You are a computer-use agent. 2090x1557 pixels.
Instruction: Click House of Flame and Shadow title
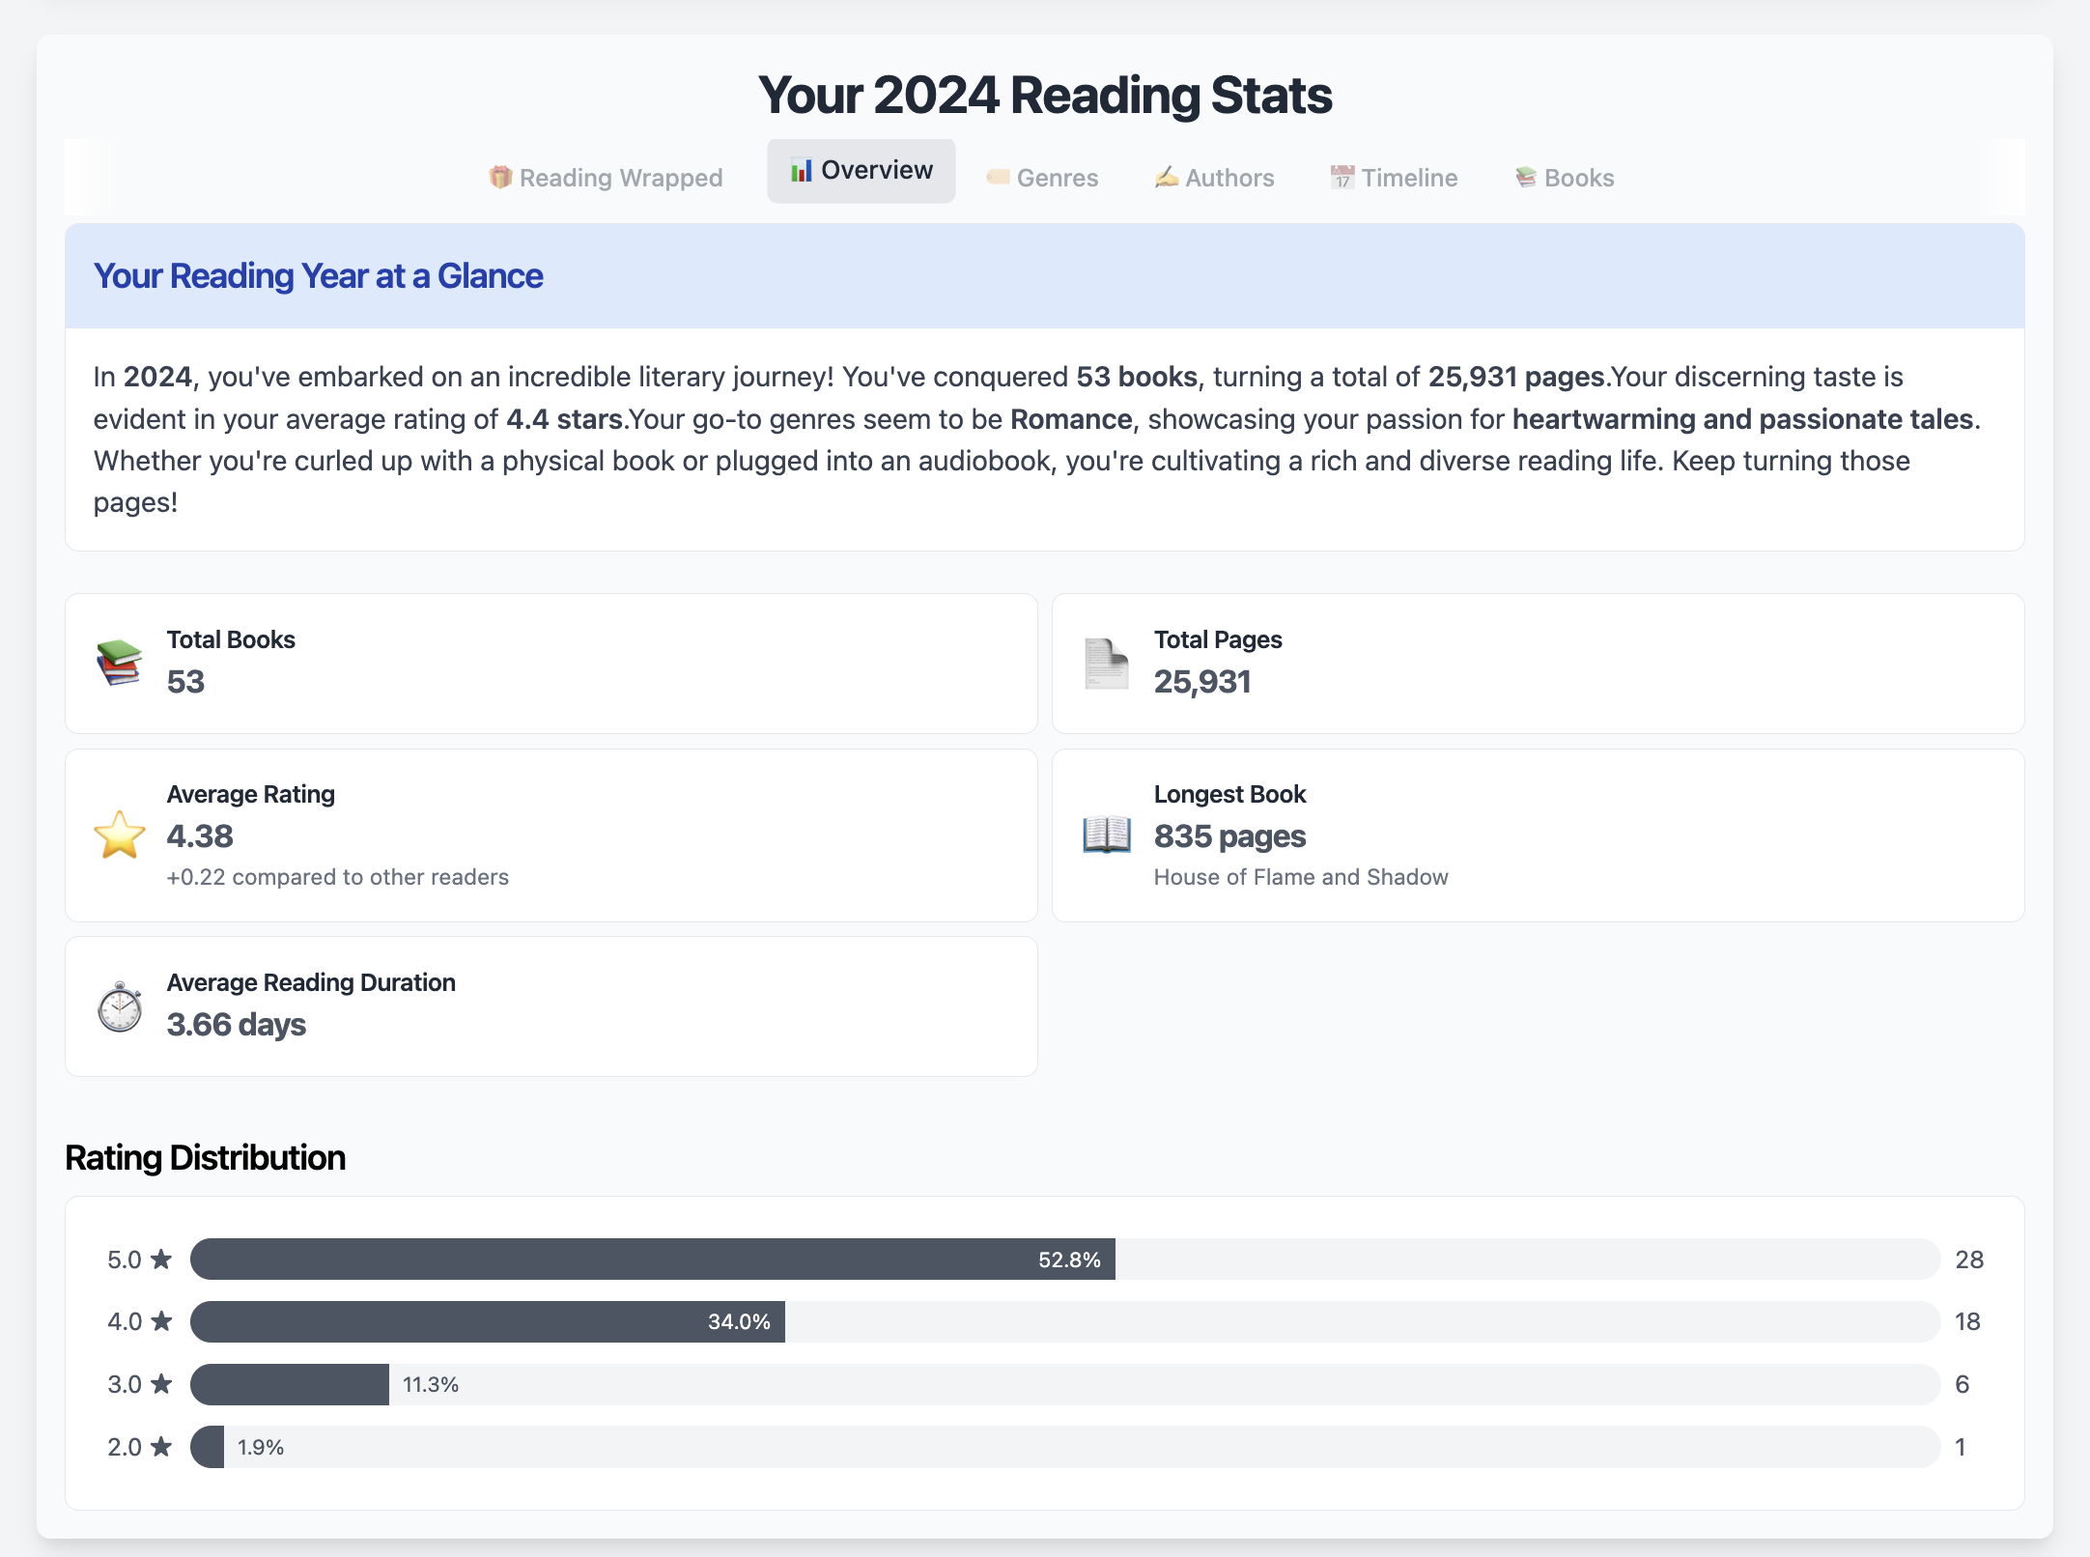point(1301,877)
